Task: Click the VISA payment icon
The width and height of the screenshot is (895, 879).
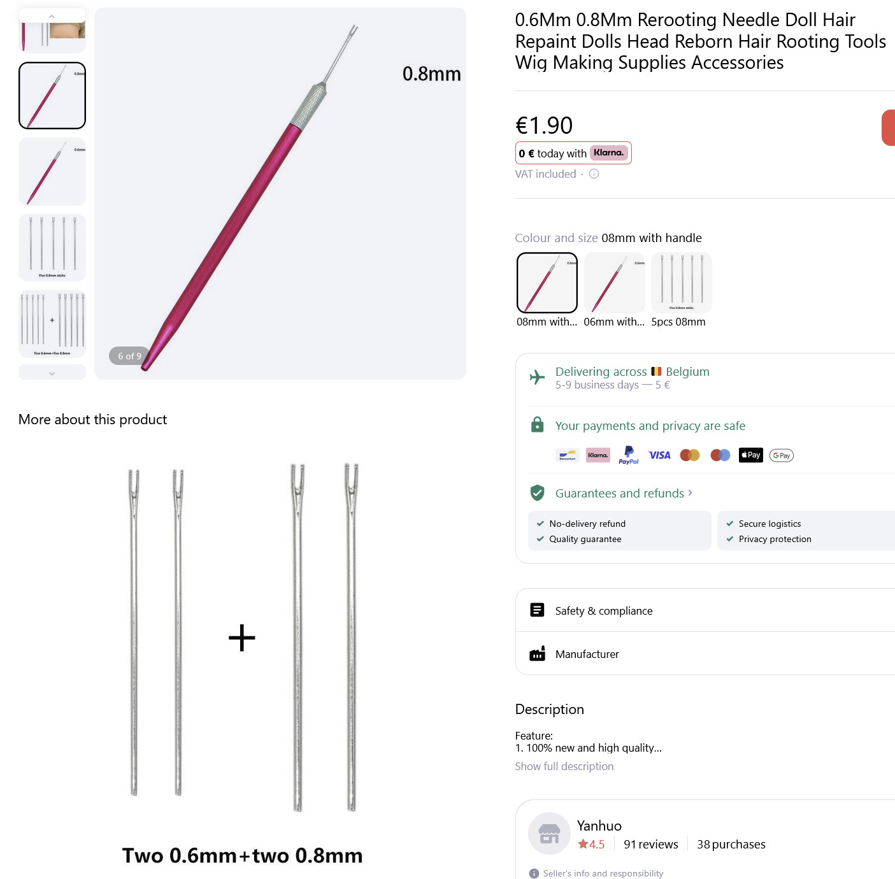Action: pyautogui.click(x=659, y=455)
